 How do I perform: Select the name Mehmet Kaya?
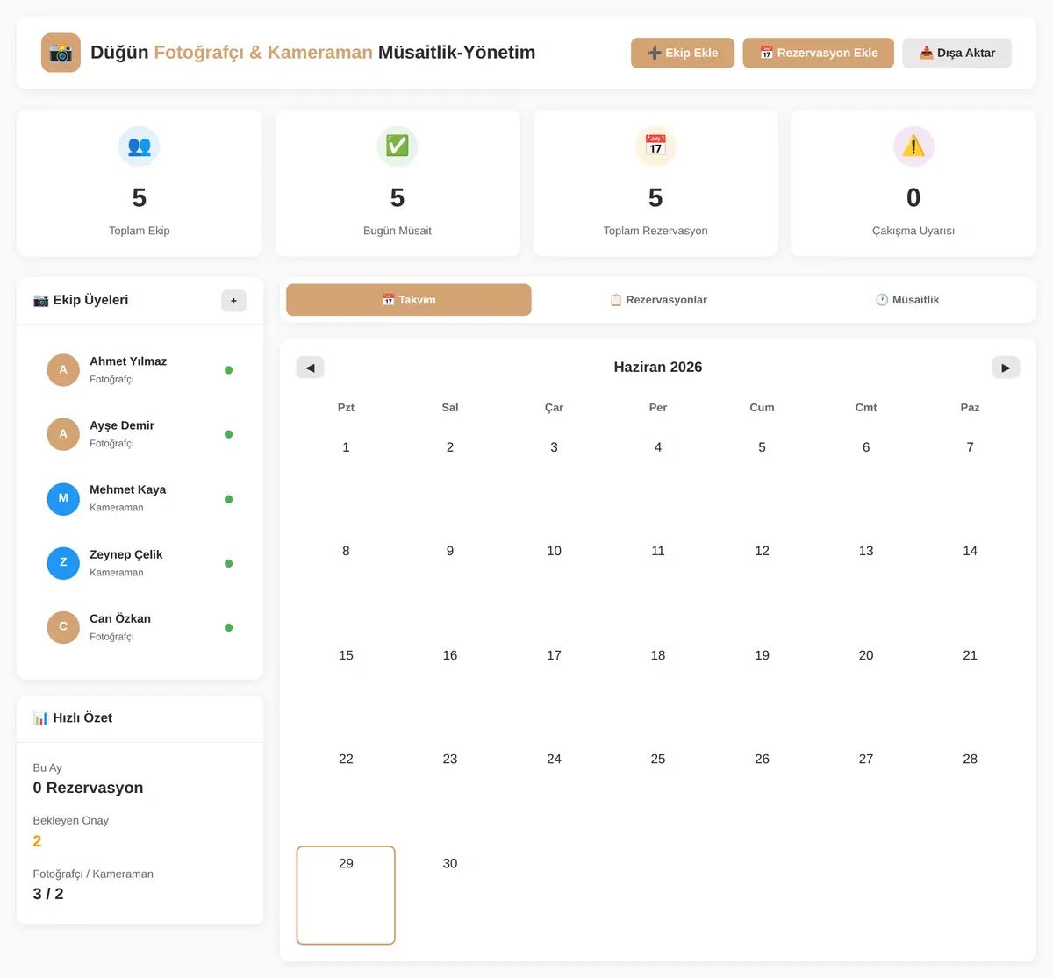pyautogui.click(x=127, y=489)
